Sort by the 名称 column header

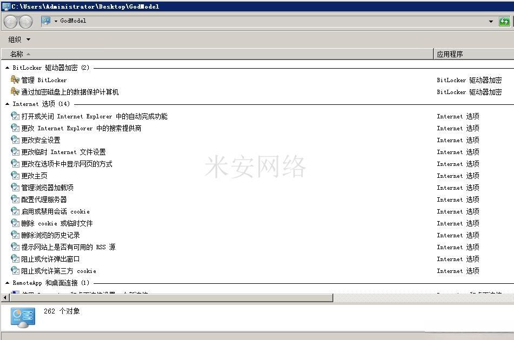[x=16, y=54]
